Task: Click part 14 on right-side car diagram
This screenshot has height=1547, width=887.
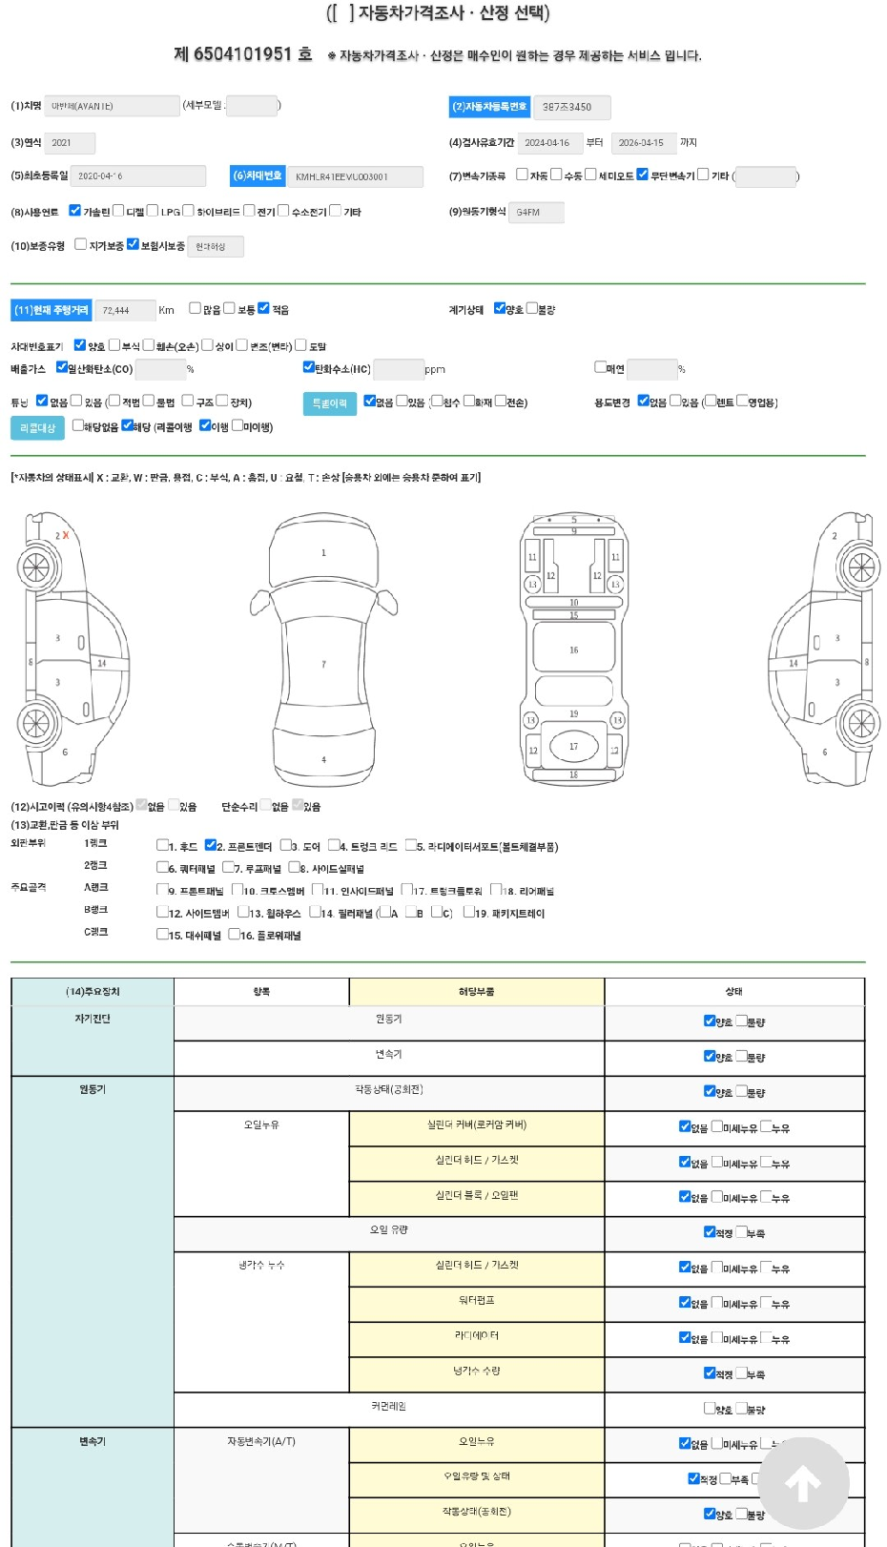Action: tap(794, 663)
